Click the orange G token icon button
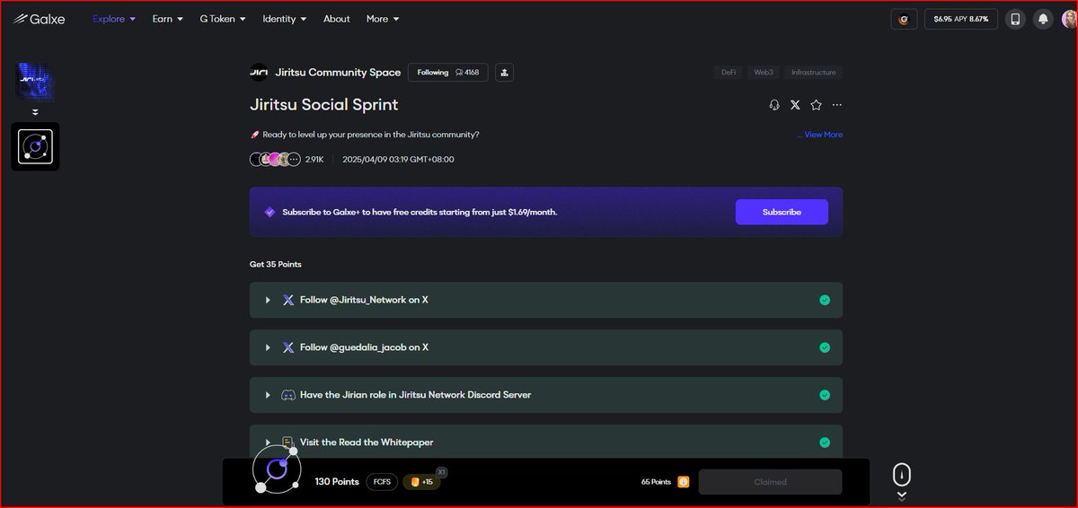This screenshot has width=1078, height=508. tap(904, 19)
